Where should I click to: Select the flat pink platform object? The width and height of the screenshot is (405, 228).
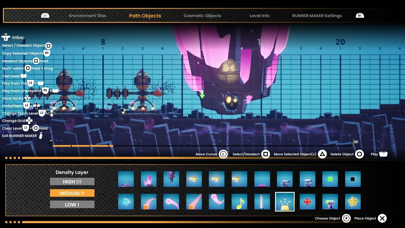pyautogui.click(x=262, y=179)
